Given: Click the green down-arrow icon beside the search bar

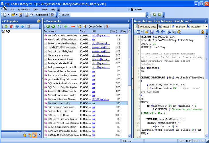Looking at the screenshot, I should pos(159,15).
